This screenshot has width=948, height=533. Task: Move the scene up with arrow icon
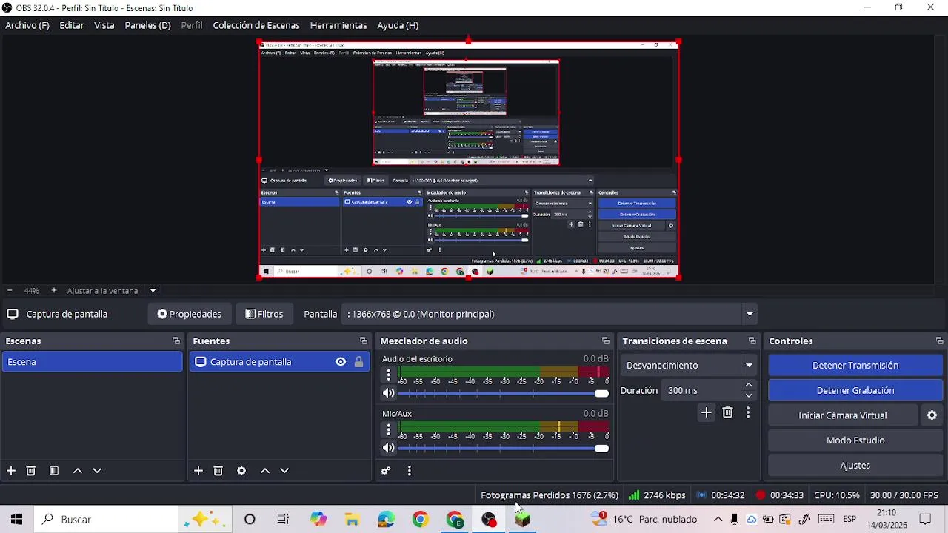coord(78,471)
